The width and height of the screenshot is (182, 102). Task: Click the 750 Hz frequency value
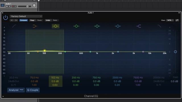(97, 78)
